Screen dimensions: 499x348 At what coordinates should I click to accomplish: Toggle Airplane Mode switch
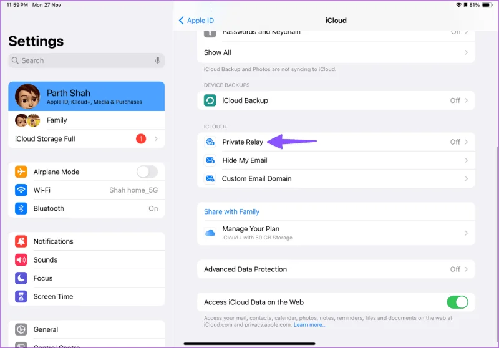click(147, 172)
